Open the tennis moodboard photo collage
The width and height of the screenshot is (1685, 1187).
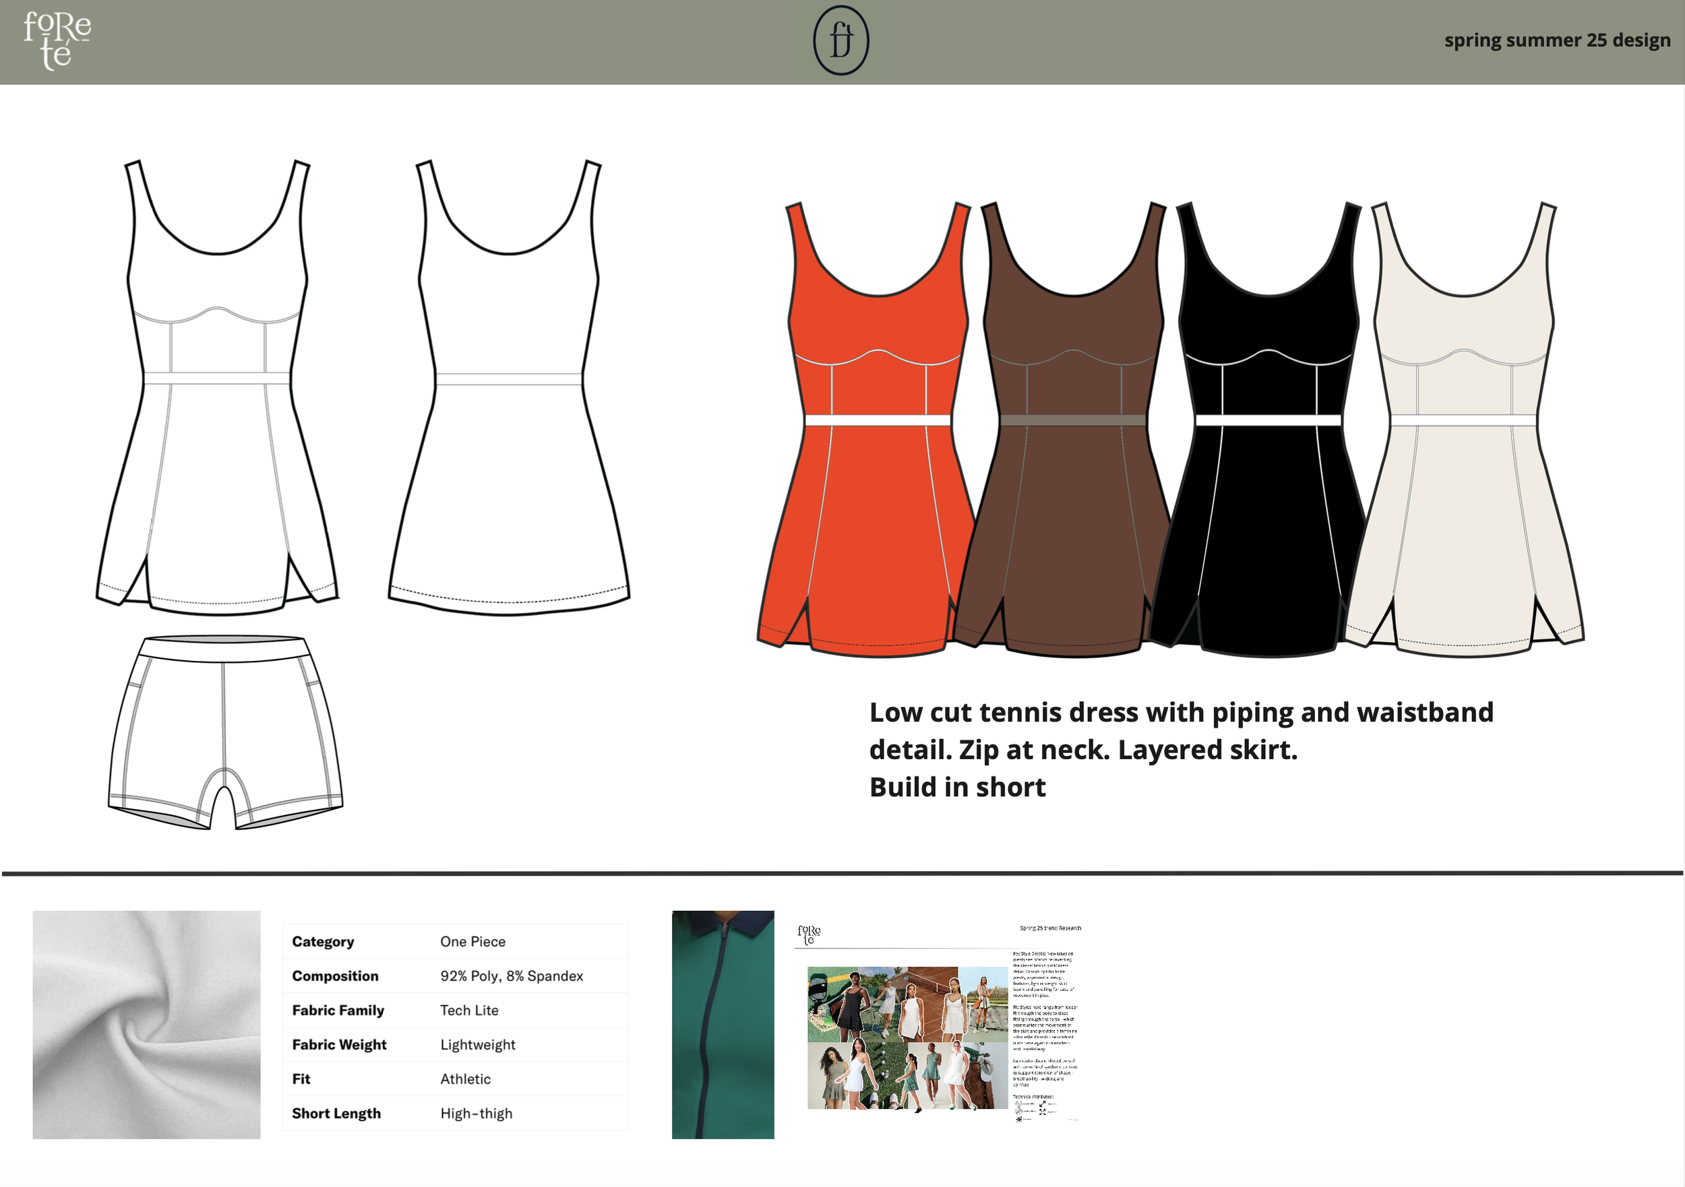[907, 1037]
